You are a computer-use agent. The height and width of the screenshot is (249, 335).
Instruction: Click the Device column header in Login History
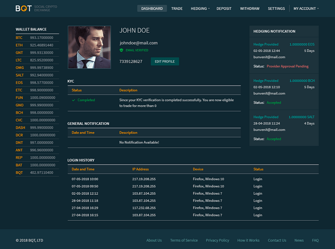pyautogui.click(x=198, y=169)
